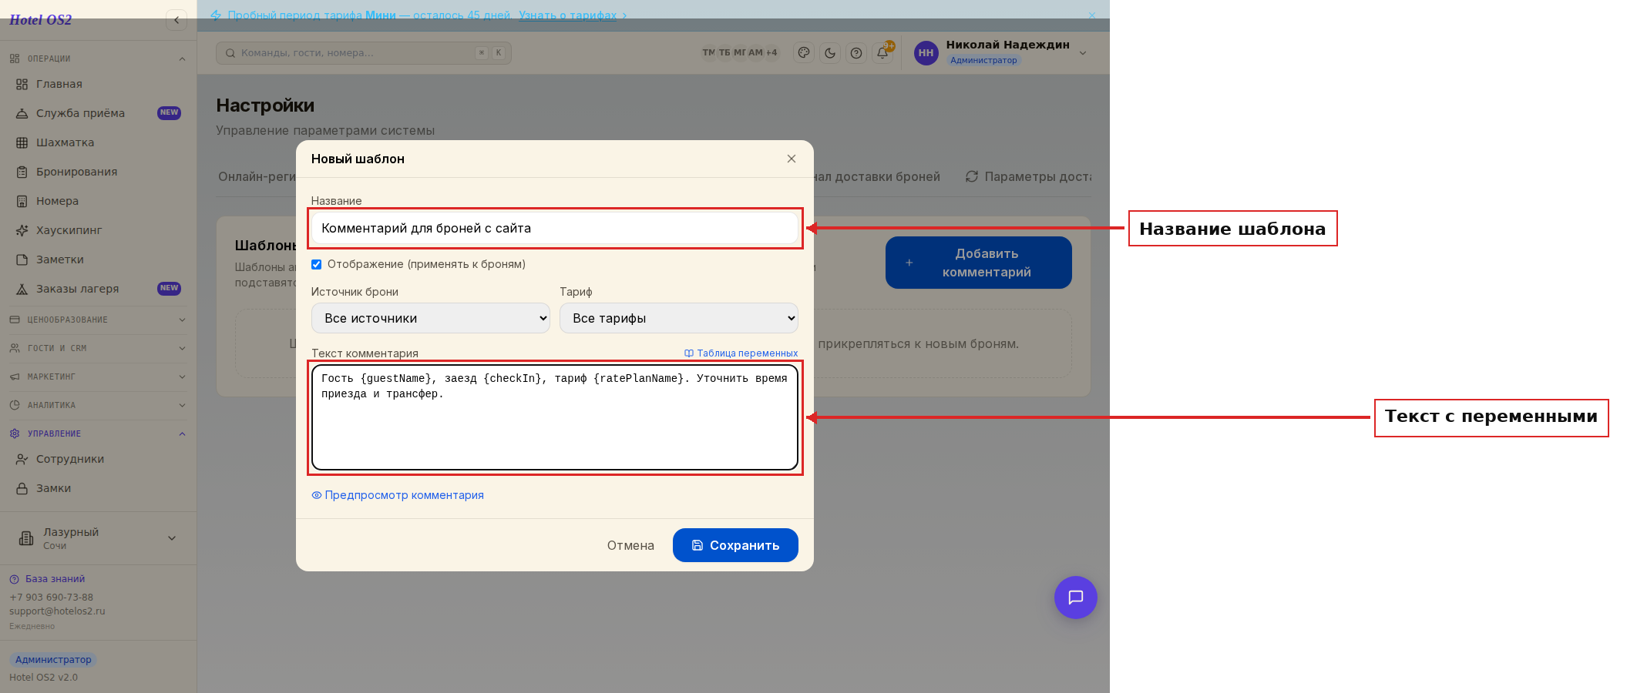Click the Hotel OS2 v2.0 version text

pyautogui.click(x=43, y=678)
